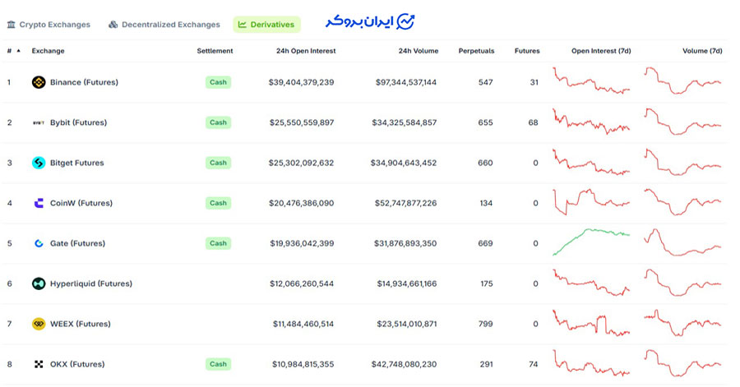The image size is (740, 387).
Task: Open the Gate (Futures) exchange link
Action: click(77, 244)
